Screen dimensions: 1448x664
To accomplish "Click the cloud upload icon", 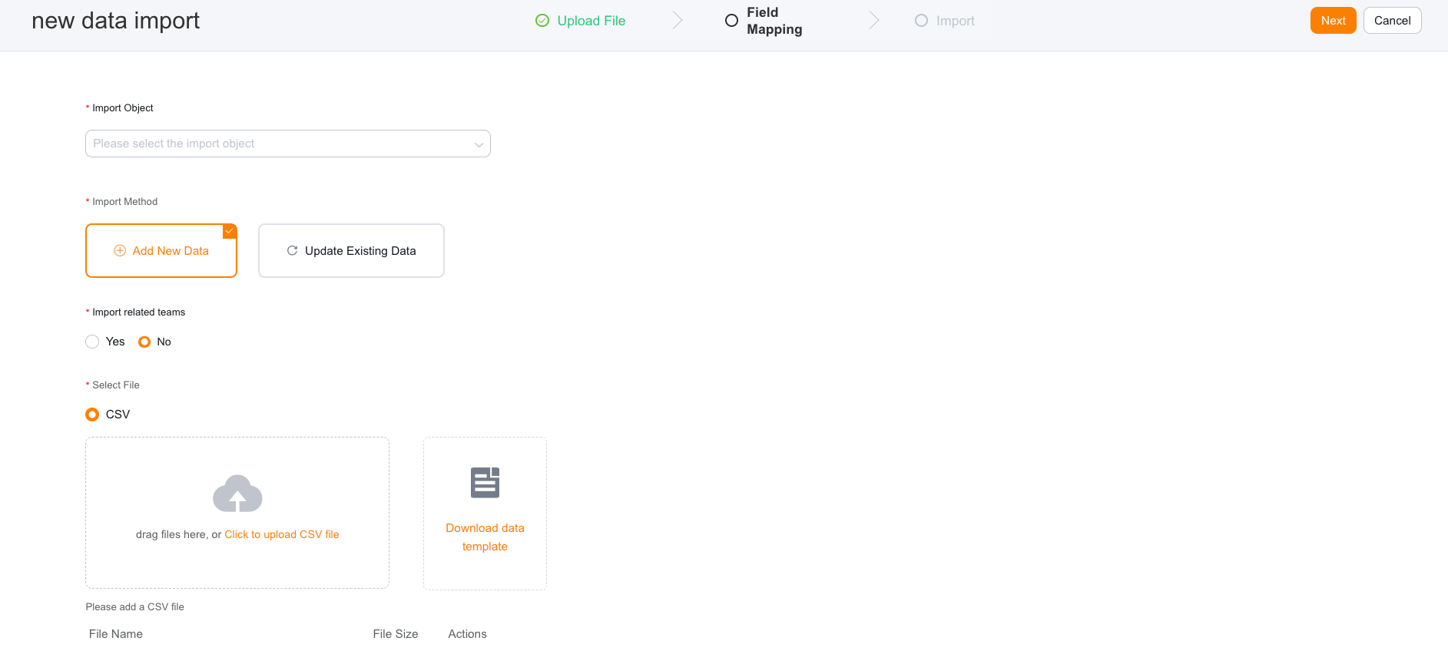I will [x=237, y=494].
